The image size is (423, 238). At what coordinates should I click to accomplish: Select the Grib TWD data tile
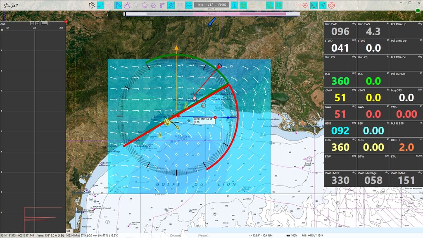[340, 29]
